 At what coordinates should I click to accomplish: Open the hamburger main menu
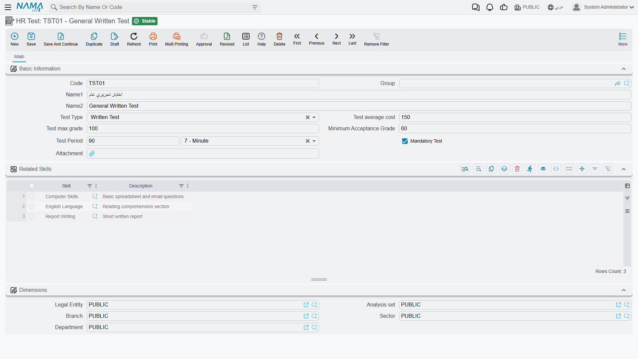click(x=8, y=7)
